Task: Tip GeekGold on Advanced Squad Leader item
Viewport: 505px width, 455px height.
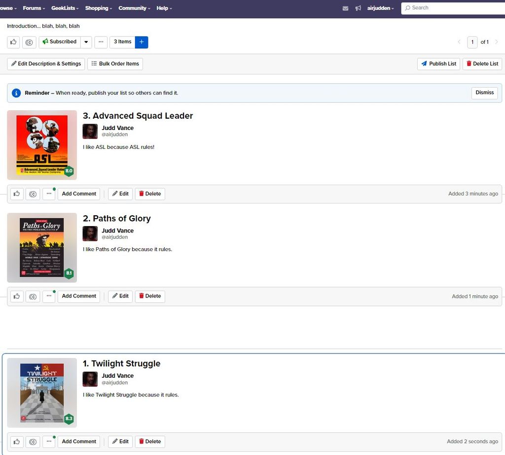Action: (33, 194)
